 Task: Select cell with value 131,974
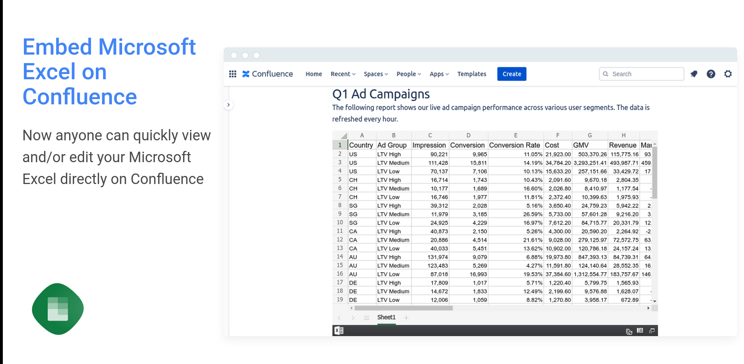(430, 257)
